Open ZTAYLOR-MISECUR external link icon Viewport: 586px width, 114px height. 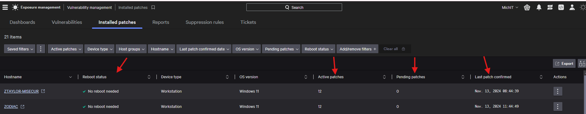(x=43, y=91)
